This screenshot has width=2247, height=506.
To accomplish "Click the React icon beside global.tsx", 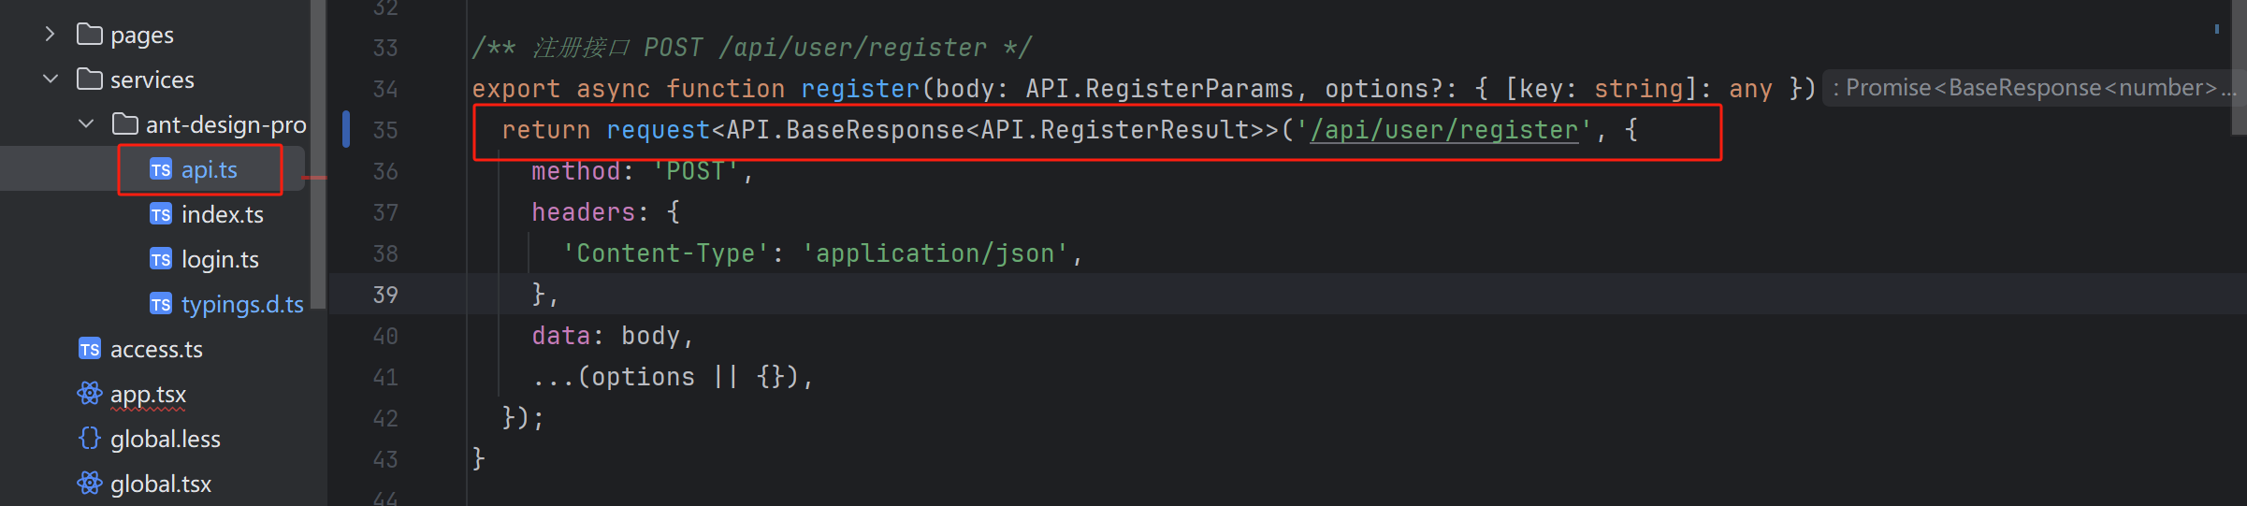I will [x=90, y=484].
